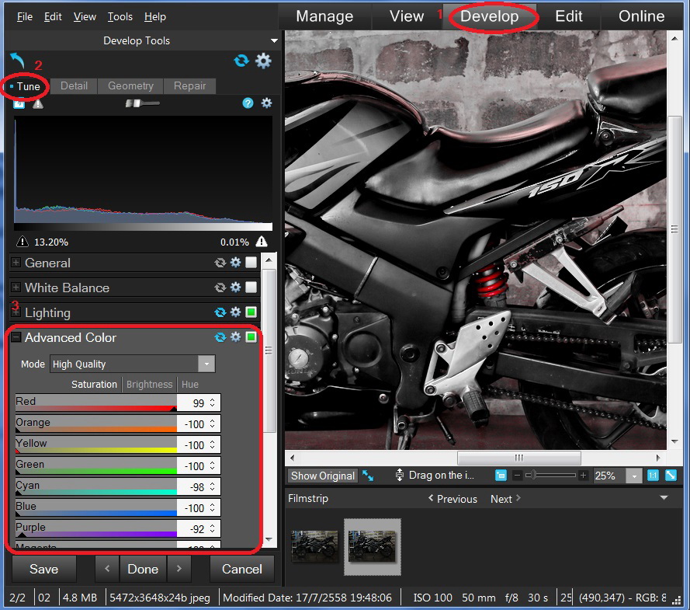
Task: Switch to the Geometry tab
Action: [x=130, y=85]
